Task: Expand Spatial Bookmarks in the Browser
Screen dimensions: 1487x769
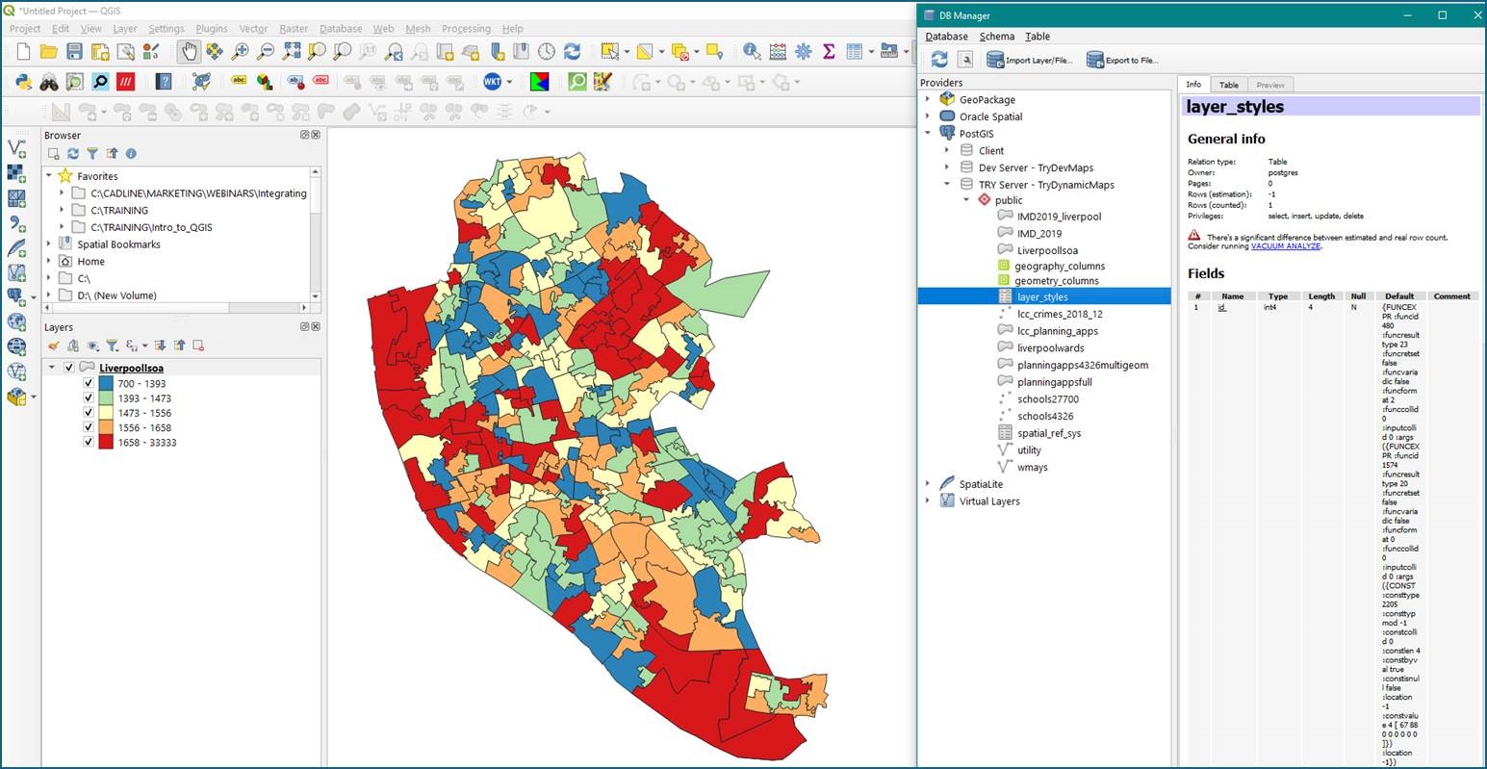Action: pyautogui.click(x=48, y=244)
